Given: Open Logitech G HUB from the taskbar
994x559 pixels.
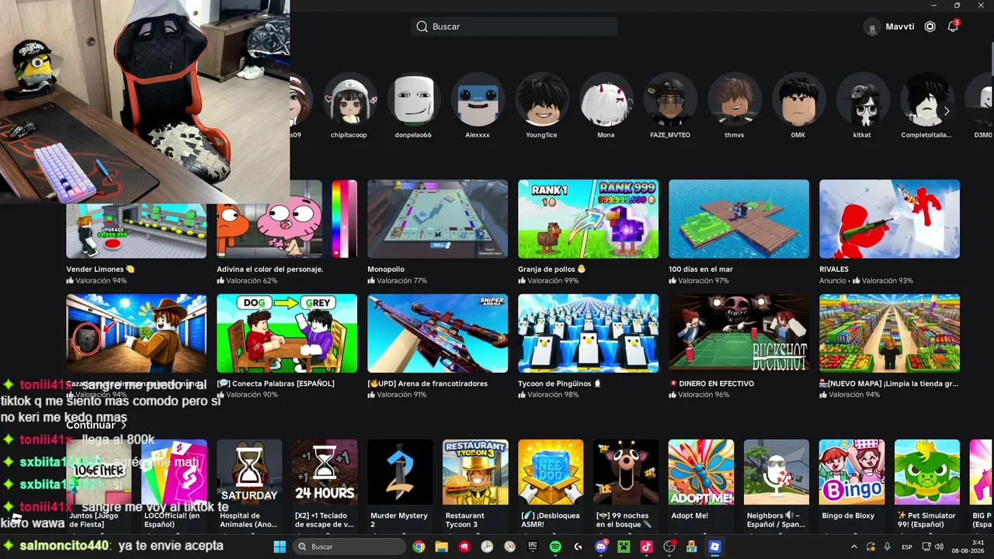Looking at the screenshot, I should (578, 547).
